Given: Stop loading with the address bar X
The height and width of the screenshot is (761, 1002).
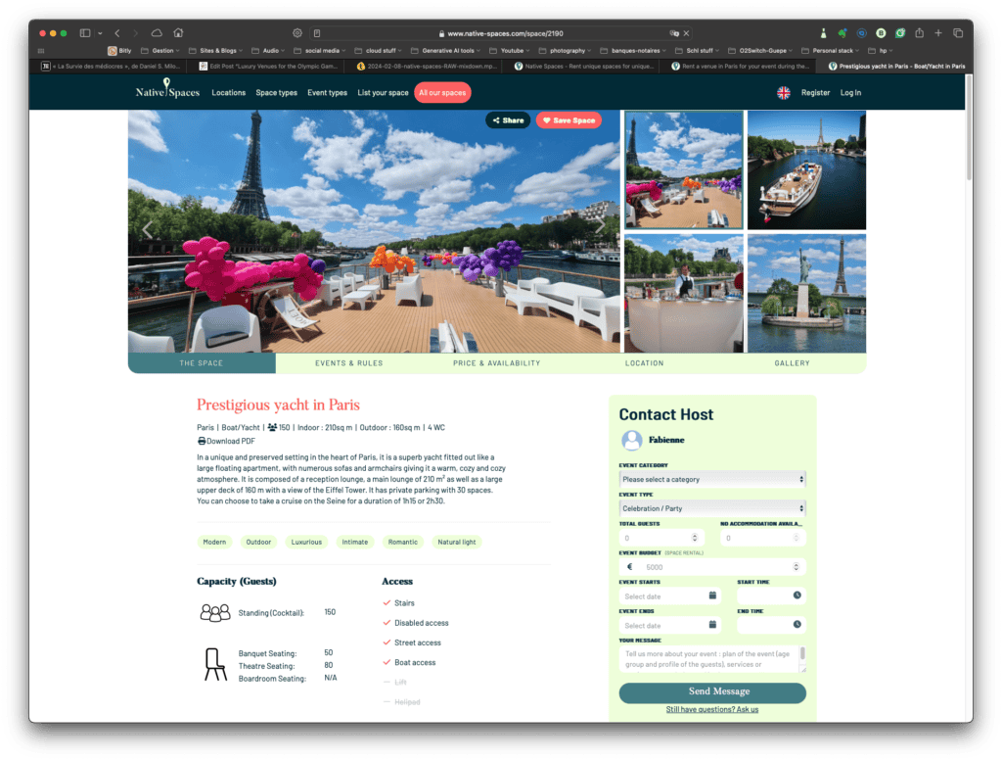Looking at the screenshot, I should click(x=686, y=33).
